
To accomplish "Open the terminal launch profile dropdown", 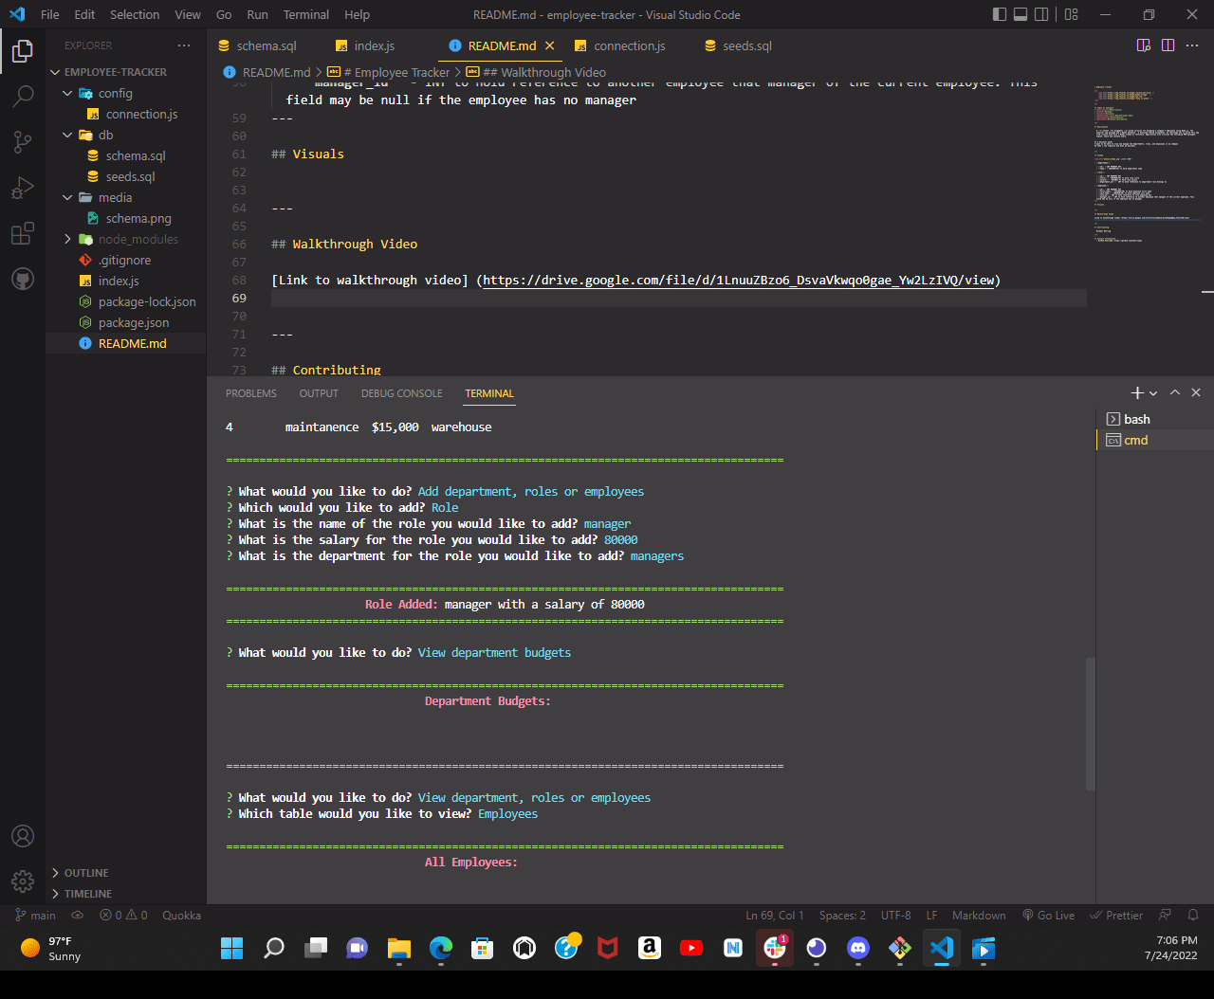I will pos(1153,391).
